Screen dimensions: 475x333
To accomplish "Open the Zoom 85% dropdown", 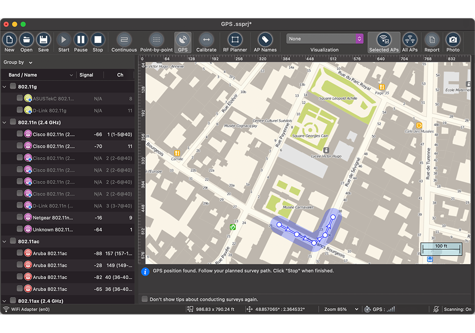I will pos(341,309).
